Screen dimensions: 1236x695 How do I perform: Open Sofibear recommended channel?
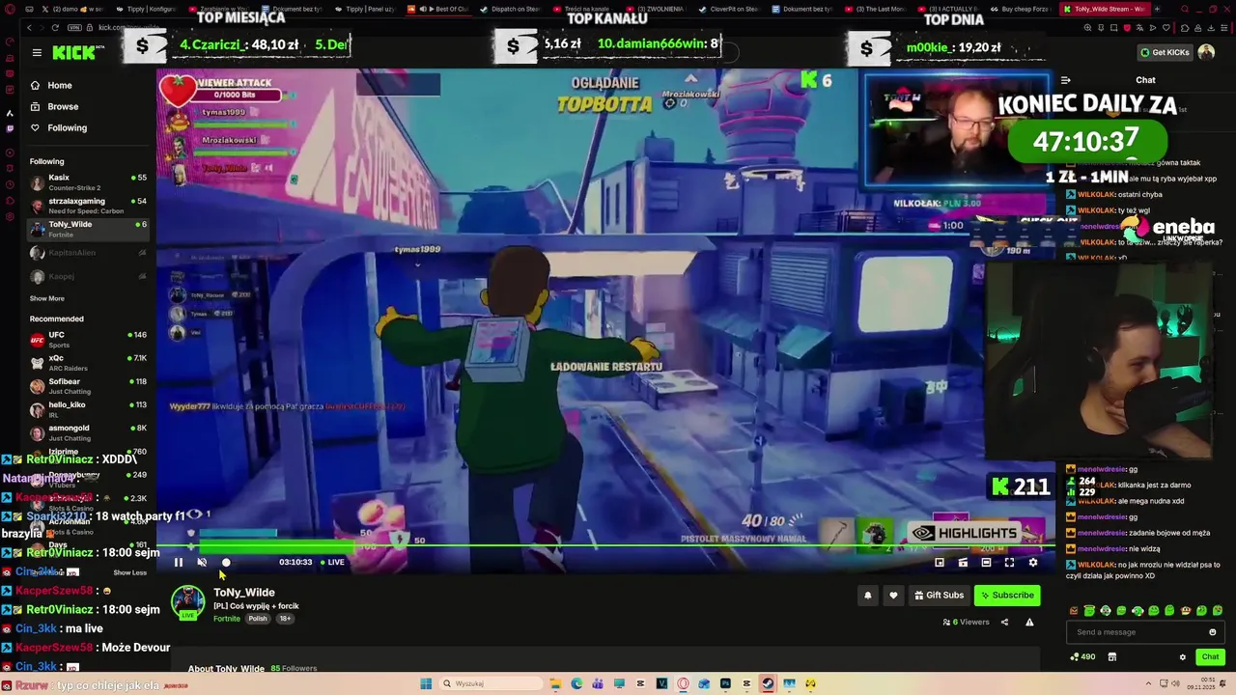click(88, 385)
